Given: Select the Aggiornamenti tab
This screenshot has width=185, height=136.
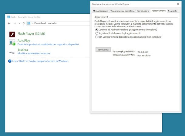Looking at the screenshot, I should pos(159,11).
